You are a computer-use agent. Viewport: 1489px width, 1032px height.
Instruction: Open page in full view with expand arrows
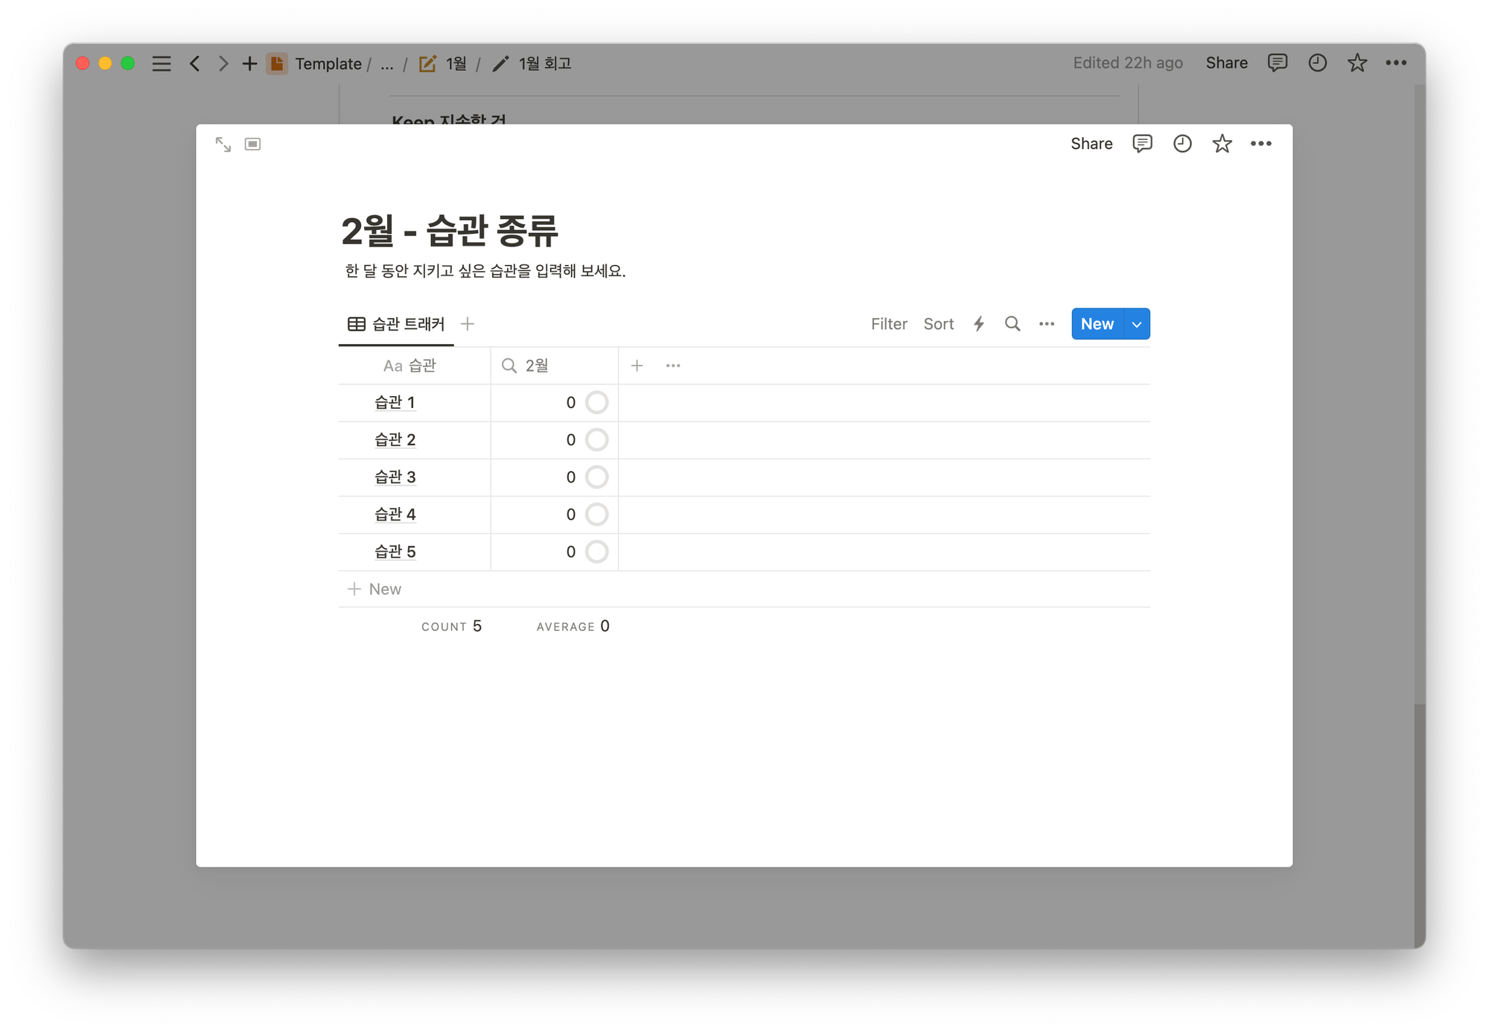tap(223, 144)
